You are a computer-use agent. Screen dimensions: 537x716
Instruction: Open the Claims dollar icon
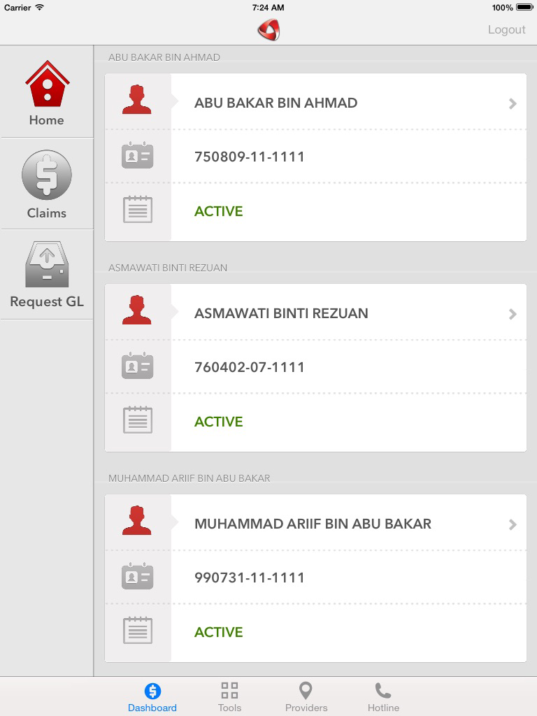47,175
